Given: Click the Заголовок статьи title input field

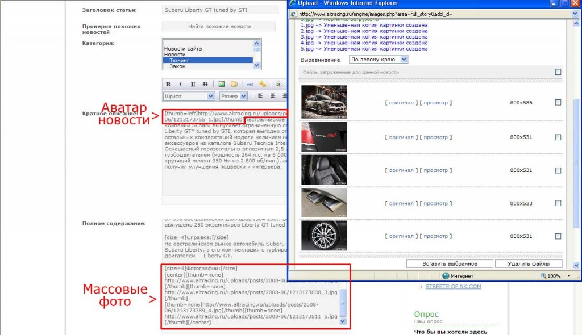Looking at the screenshot, I should coord(220,10).
